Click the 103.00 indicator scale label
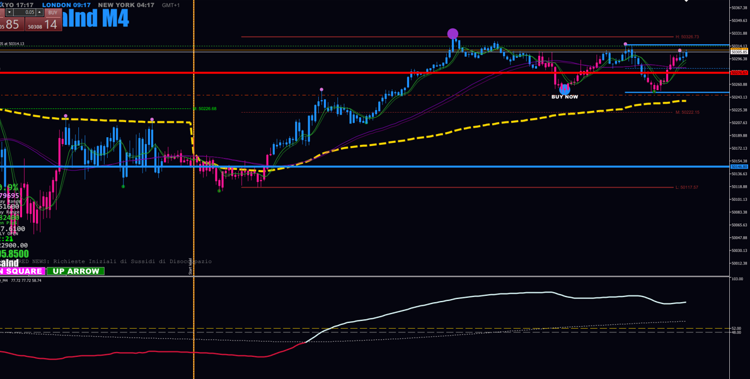The height and width of the screenshot is (379, 750). (x=737, y=279)
